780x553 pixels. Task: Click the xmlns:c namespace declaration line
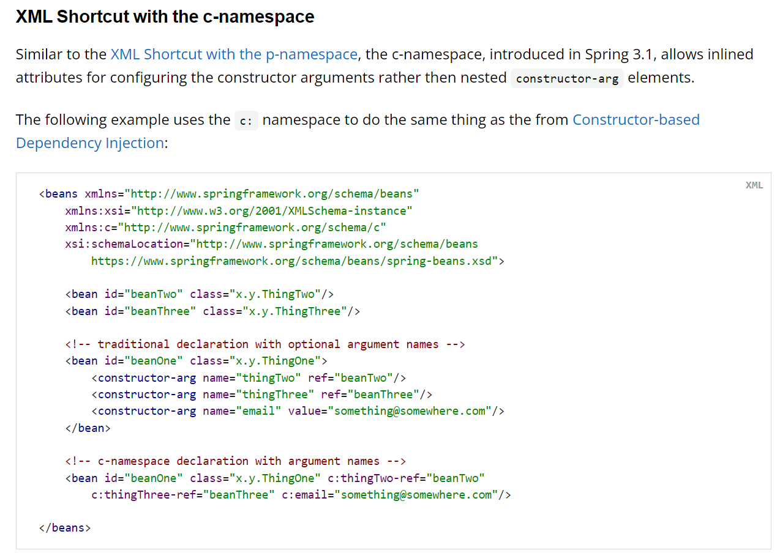pyautogui.click(x=225, y=228)
